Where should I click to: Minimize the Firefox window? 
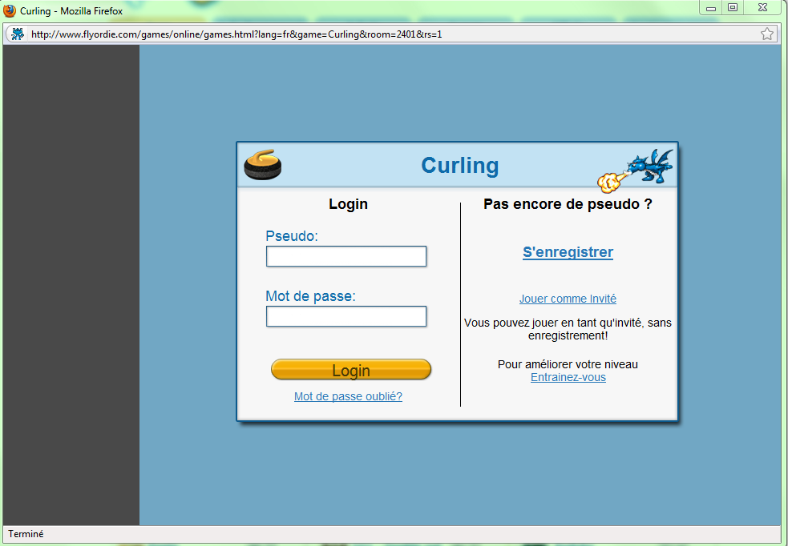[710, 7]
